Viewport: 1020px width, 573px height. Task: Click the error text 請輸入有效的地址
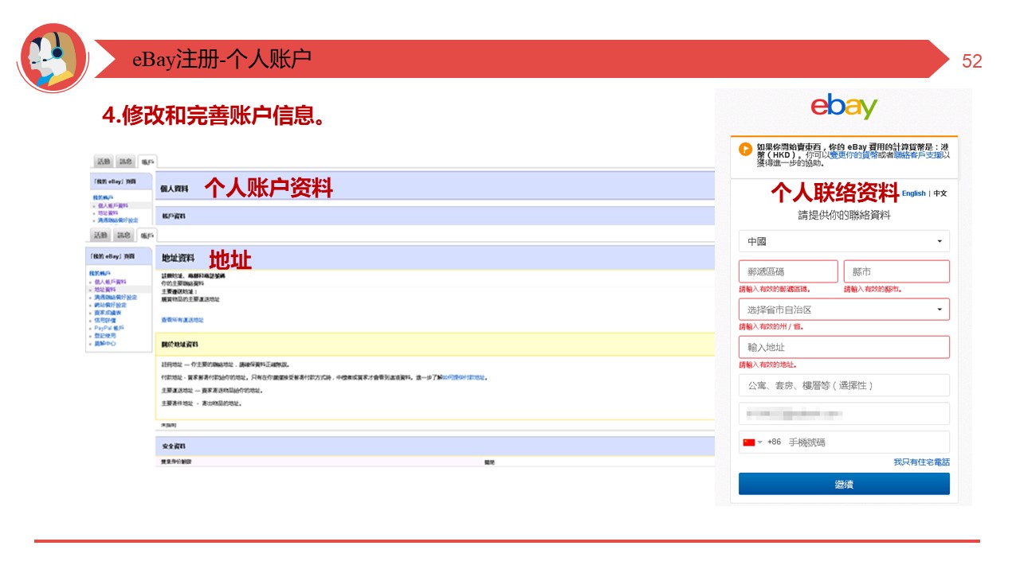point(768,364)
